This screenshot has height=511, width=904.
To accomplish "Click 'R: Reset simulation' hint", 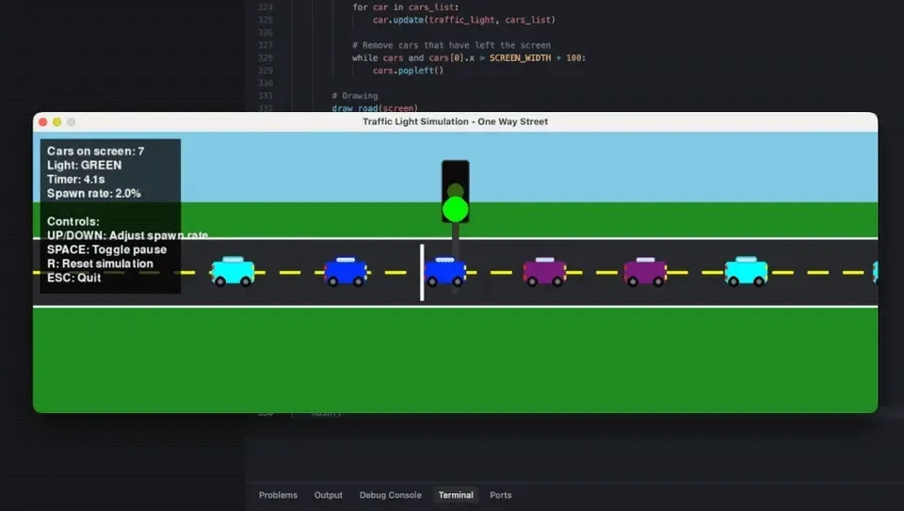I will 101,263.
